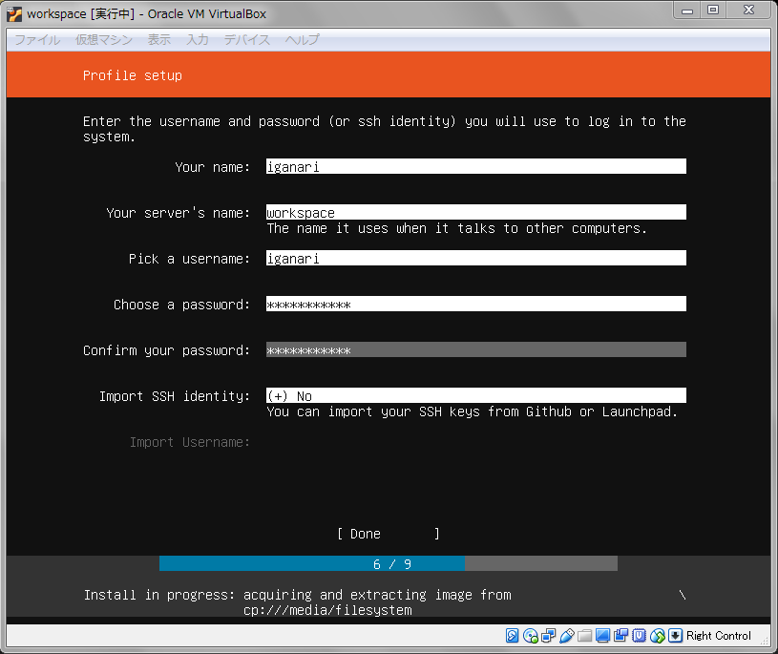The height and width of the screenshot is (654, 778).
Task: Open the 仮想マシン menu
Action: point(104,39)
